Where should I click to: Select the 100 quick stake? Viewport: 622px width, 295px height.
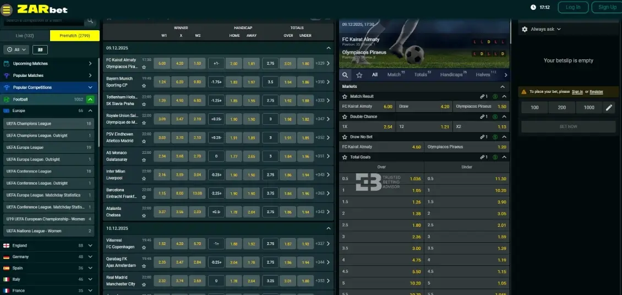(534, 108)
